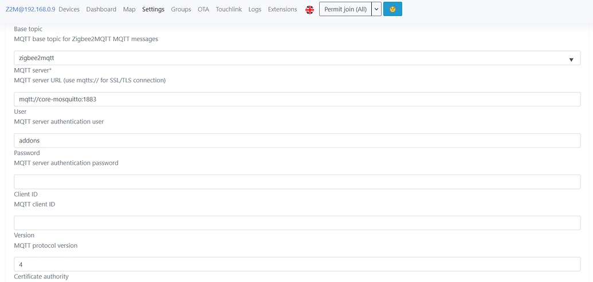
Task: Open the Touchlink tab
Action: [229, 9]
